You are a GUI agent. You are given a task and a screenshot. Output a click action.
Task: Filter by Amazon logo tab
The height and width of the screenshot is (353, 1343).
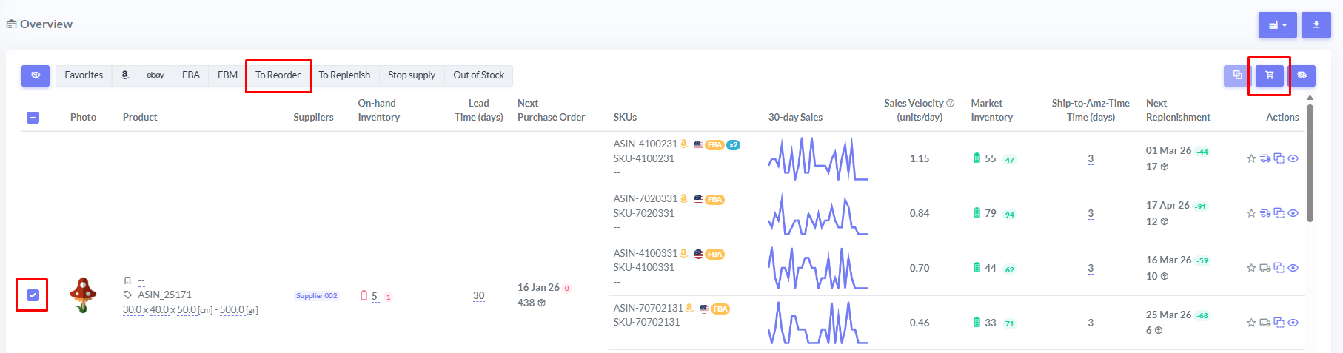pos(124,75)
